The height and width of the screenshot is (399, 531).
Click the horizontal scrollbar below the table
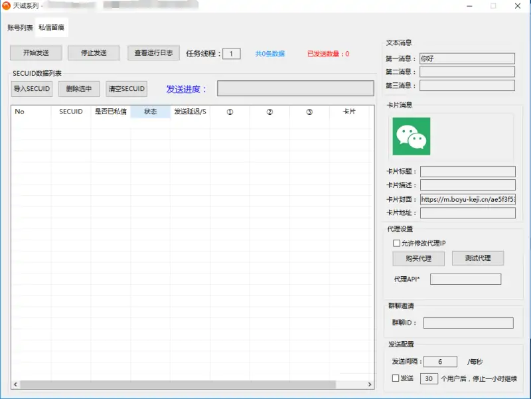click(x=192, y=384)
